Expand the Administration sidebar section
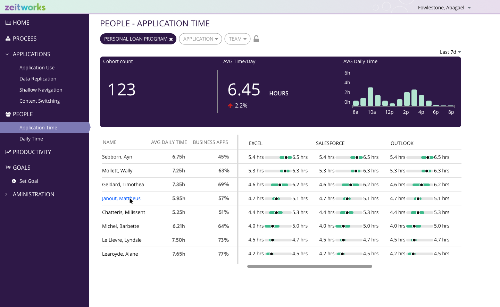The height and width of the screenshot is (307, 500). (7, 194)
